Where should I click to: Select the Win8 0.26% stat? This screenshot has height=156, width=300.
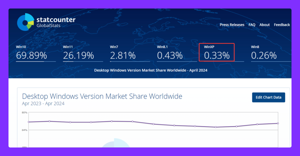pos(271,53)
